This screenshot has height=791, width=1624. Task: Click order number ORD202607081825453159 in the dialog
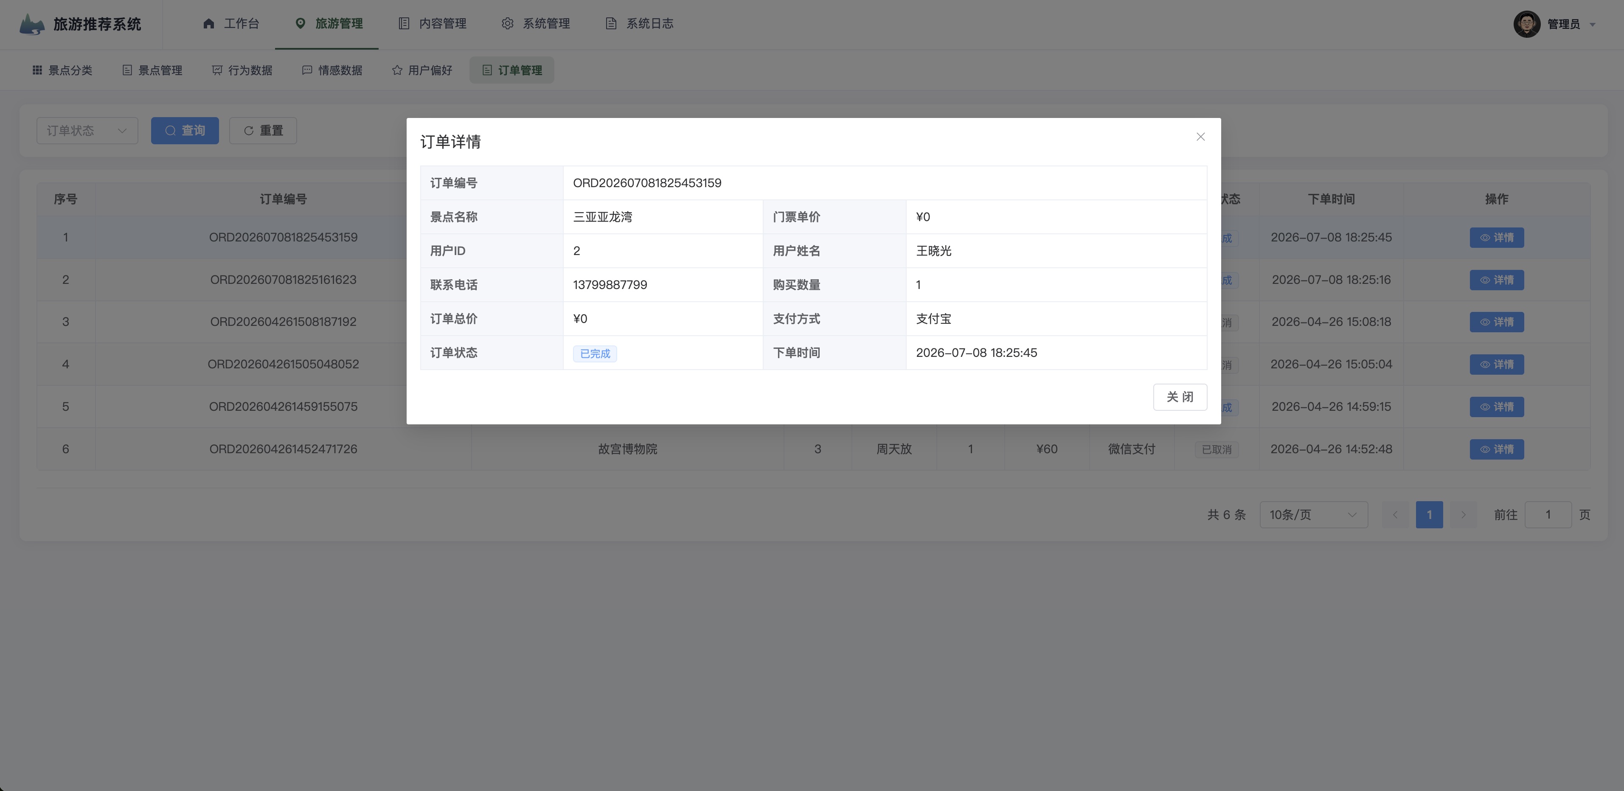point(647,183)
